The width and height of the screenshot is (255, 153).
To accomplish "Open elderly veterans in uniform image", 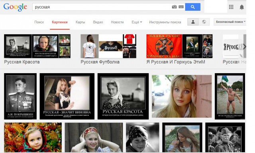I will coord(225,137).
